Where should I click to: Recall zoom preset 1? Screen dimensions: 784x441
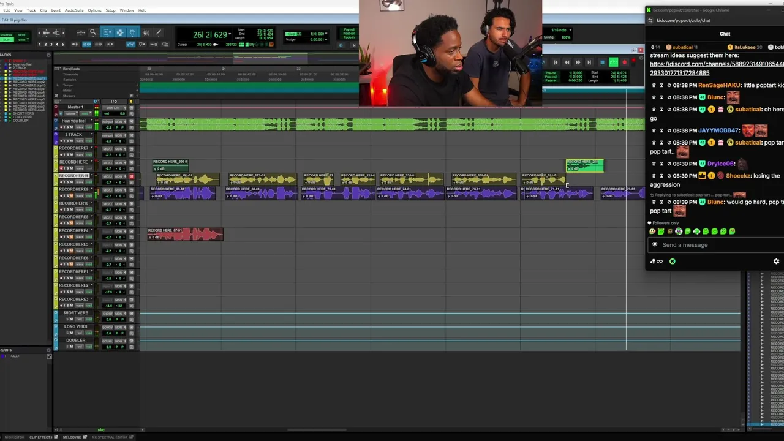coord(40,44)
